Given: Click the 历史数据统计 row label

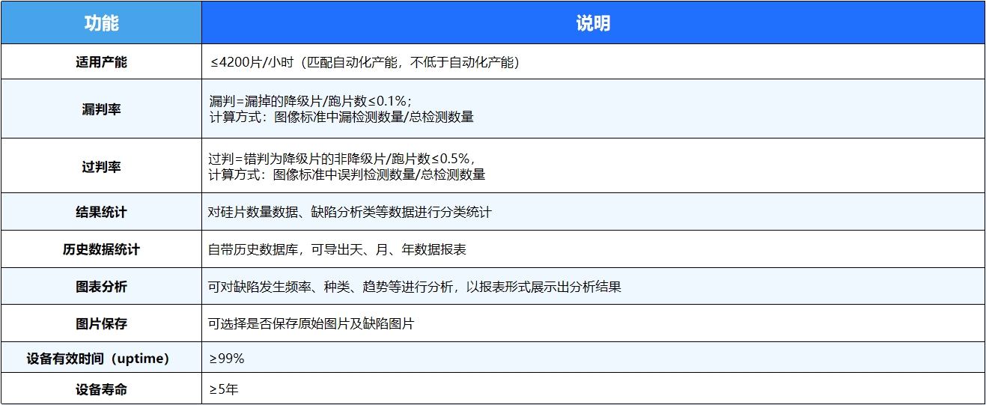Looking at the screenshot, I should (x=101, y=249).
